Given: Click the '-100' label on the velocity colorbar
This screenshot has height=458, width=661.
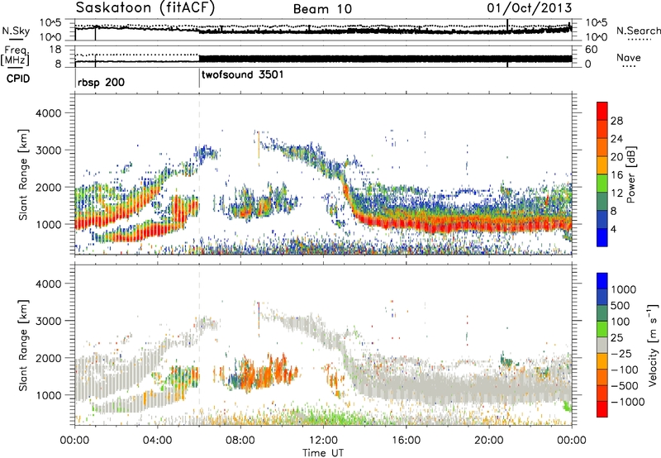Looking at the screenshot, I should click(x=625, y=370).
